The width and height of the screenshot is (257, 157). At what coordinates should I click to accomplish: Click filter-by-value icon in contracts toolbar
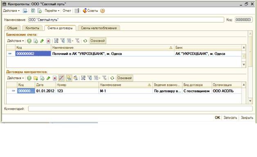point(83,78)
